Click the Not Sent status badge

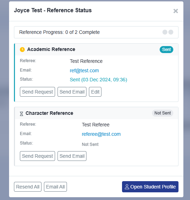pyautogui.click(x=162, y=113)
